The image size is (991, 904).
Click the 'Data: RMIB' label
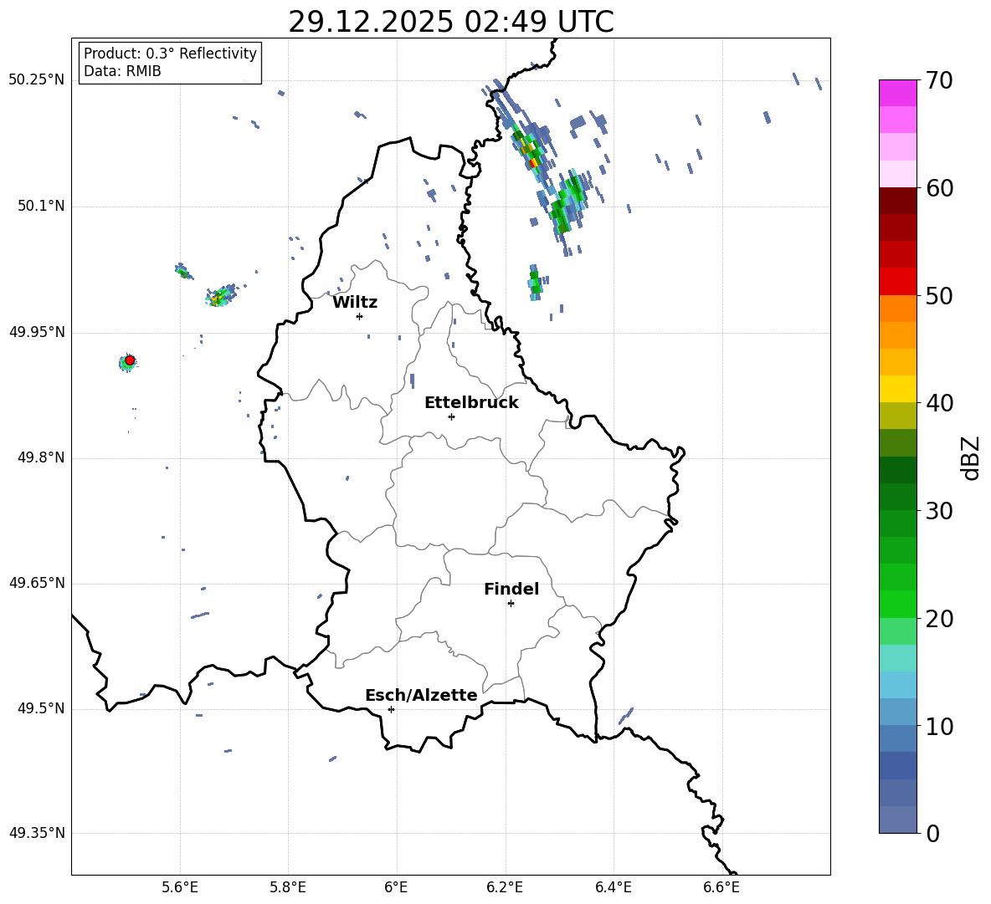coord(122,71)
